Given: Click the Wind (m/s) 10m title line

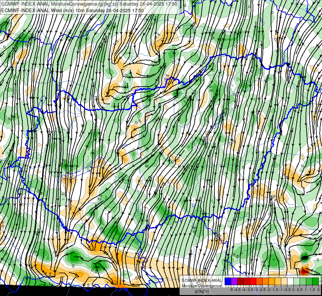Looking at the screenshot, I should coord(72,11).
